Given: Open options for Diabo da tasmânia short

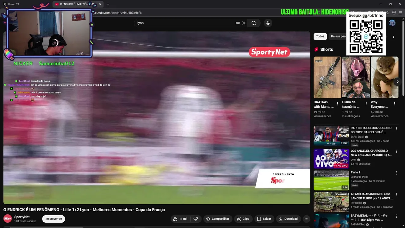Looking at the screenshot, I should pos(366,104).
